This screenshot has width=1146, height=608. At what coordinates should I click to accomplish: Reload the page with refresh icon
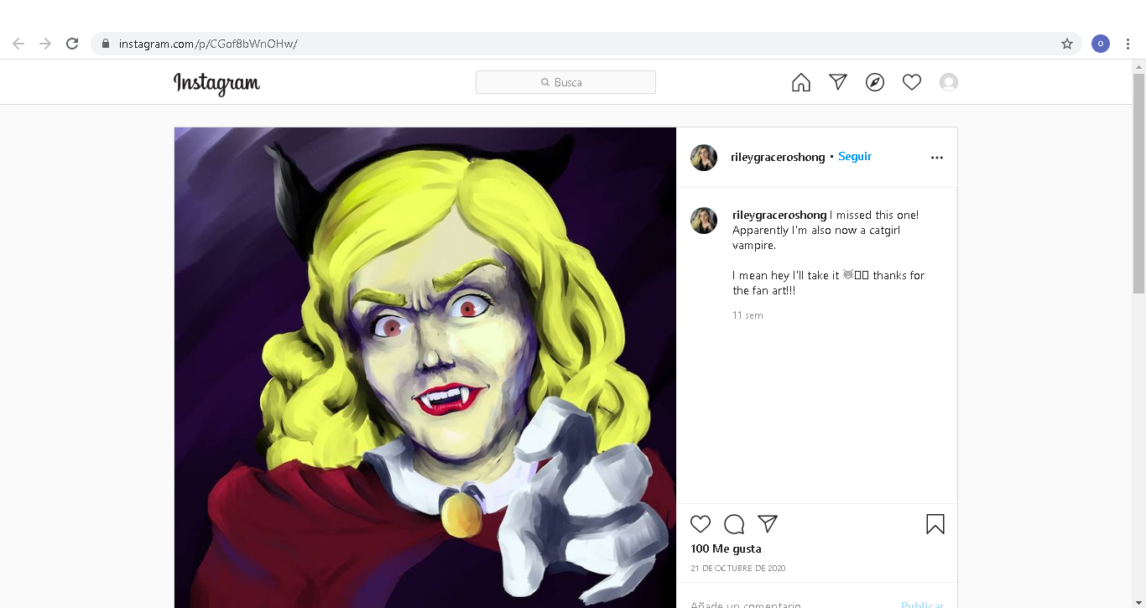coord(72,44)
